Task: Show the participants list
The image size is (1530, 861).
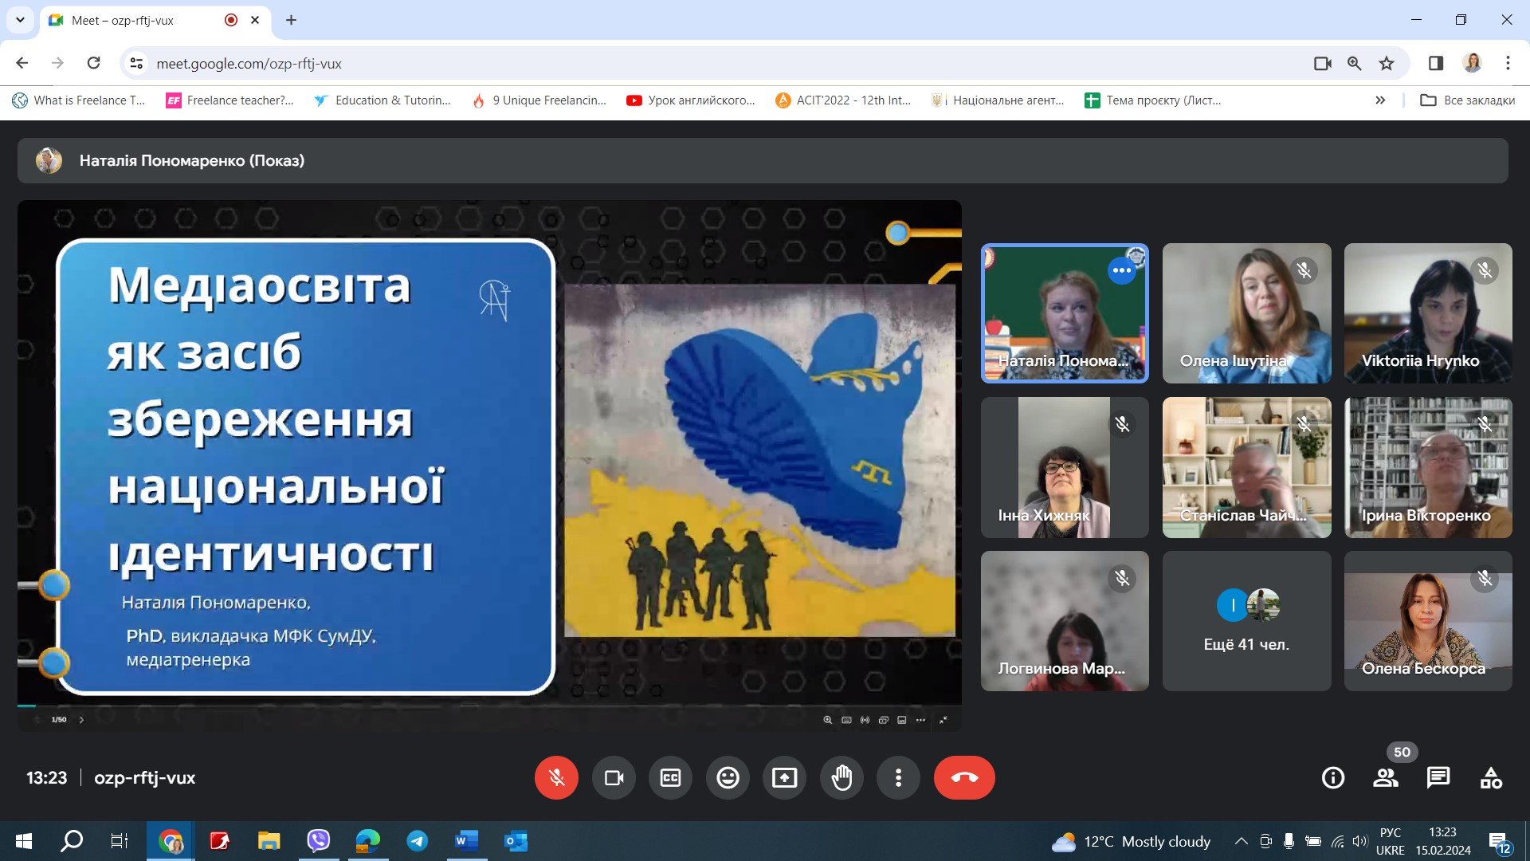Action: coord(1386,777)
